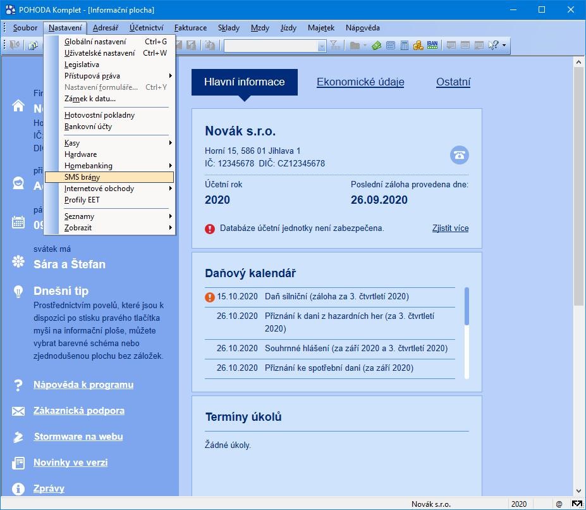Image resolution: width=586 pixels, height=510 pixels.
Task: Click the info icon beside Zprávy
Action: tap(18, 488)
